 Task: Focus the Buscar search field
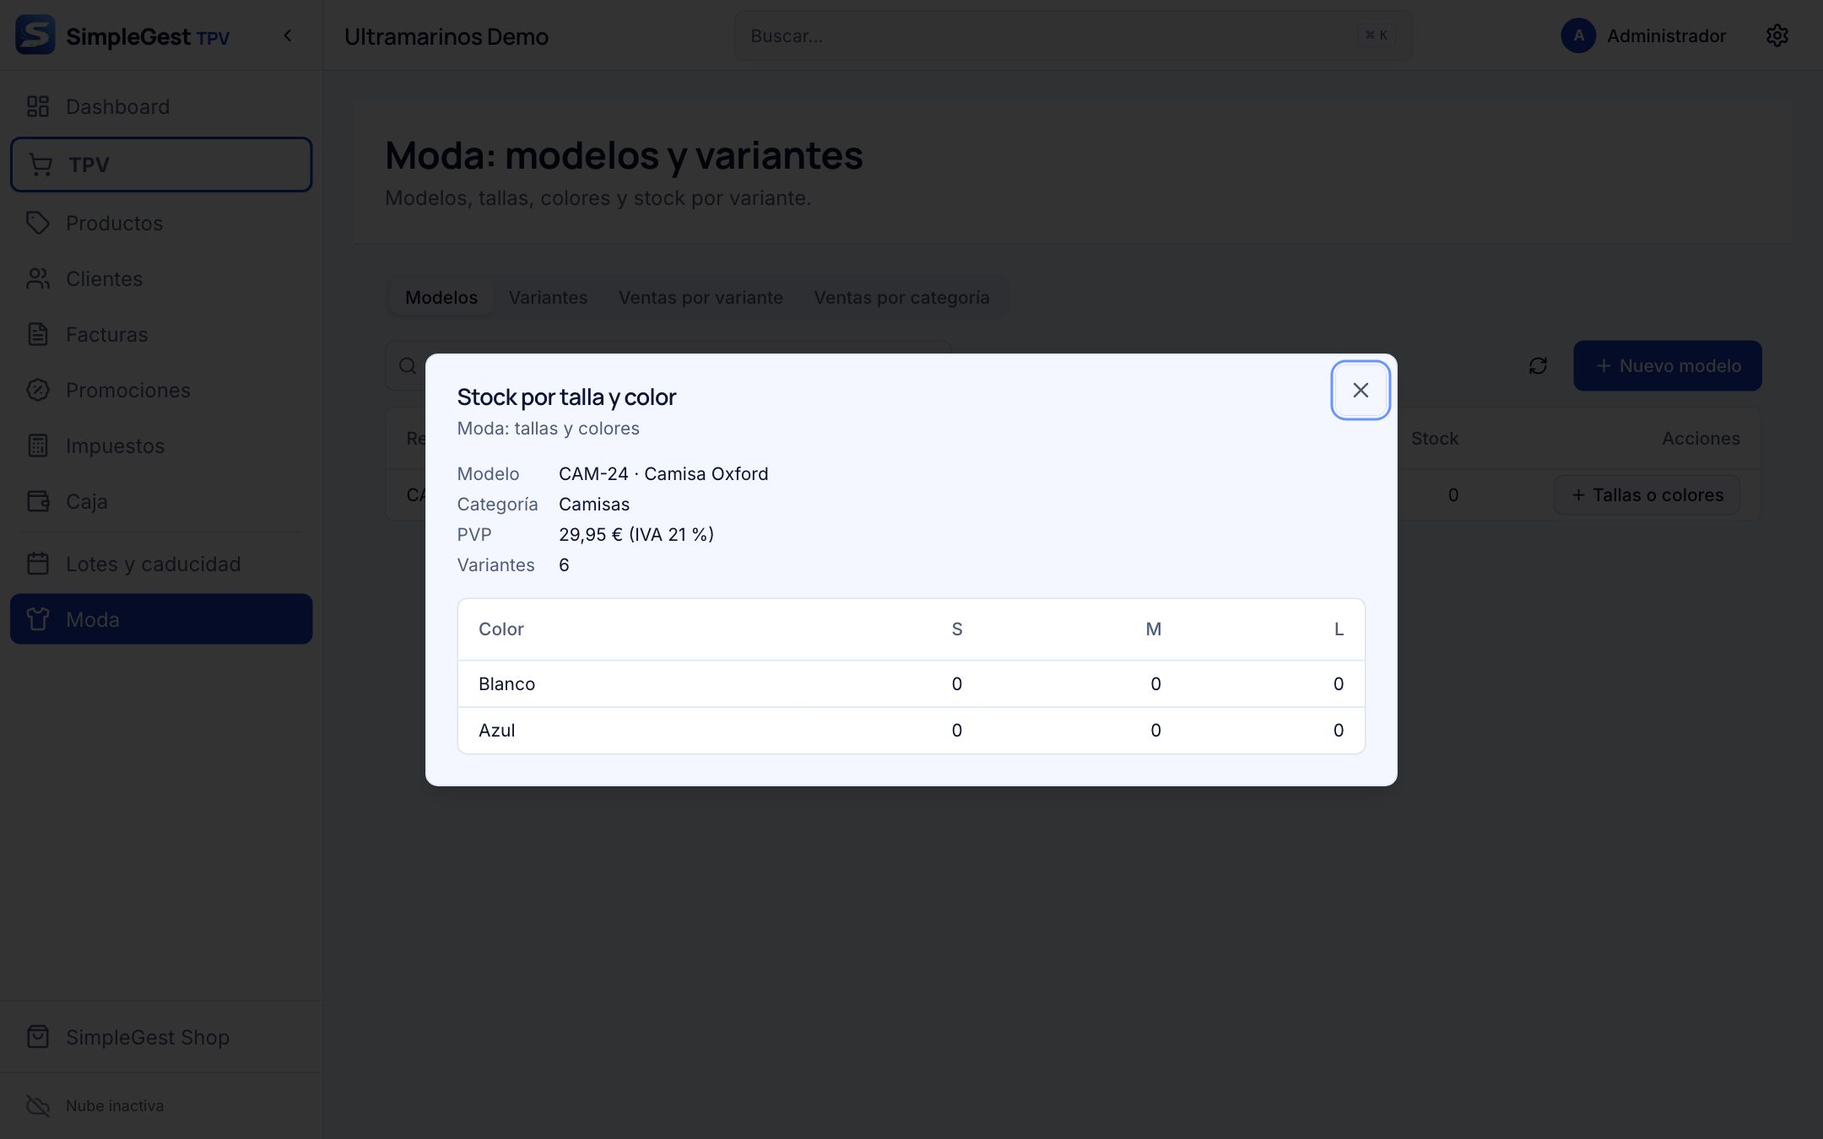point(1073,35)
